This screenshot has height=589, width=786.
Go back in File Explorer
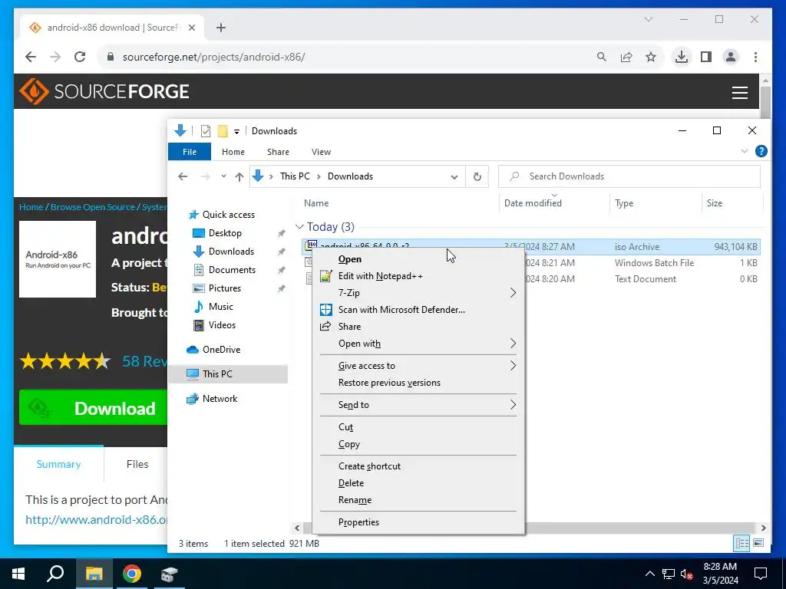pos(183,176)
